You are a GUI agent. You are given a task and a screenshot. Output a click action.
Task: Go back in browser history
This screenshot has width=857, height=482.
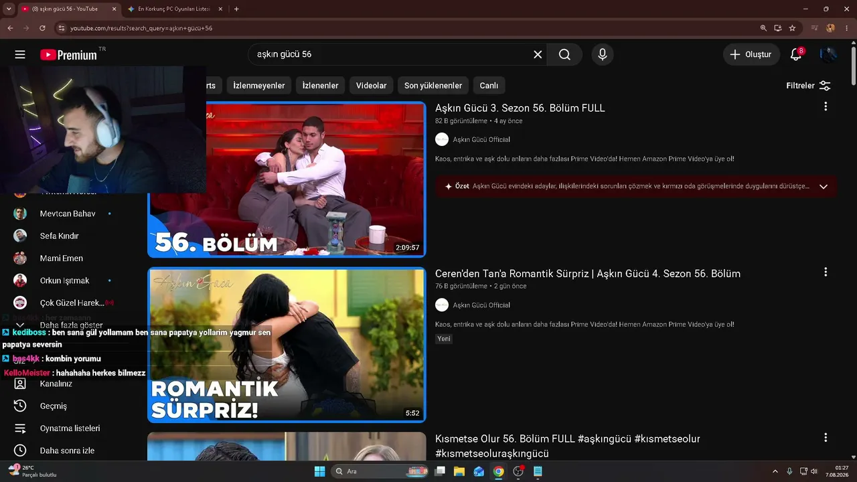click(x=10, y=28)
